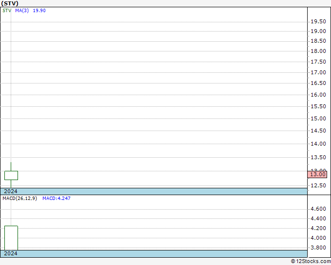Viewport: 331px width, 265px height.
Task: Click the MACD(26,12,9) indicator label
Action: click(x=19, y=199)
